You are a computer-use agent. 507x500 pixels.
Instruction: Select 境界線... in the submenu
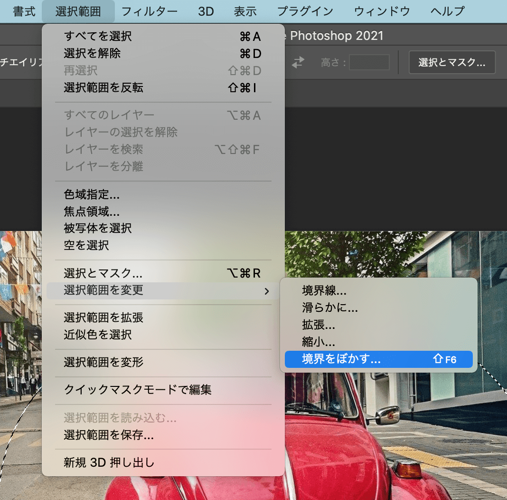pos(379,290)
